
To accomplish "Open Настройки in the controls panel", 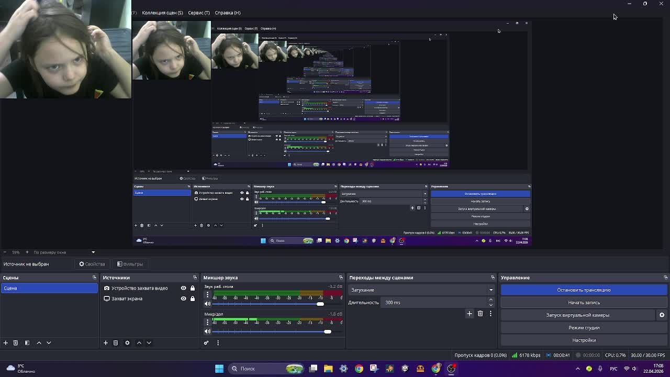I will click(584, 340).
